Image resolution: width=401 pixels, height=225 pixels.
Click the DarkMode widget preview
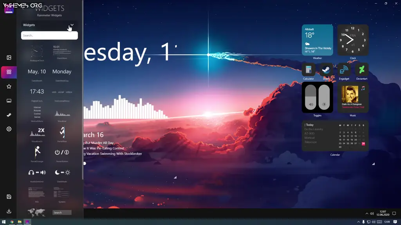click(61, 172)
